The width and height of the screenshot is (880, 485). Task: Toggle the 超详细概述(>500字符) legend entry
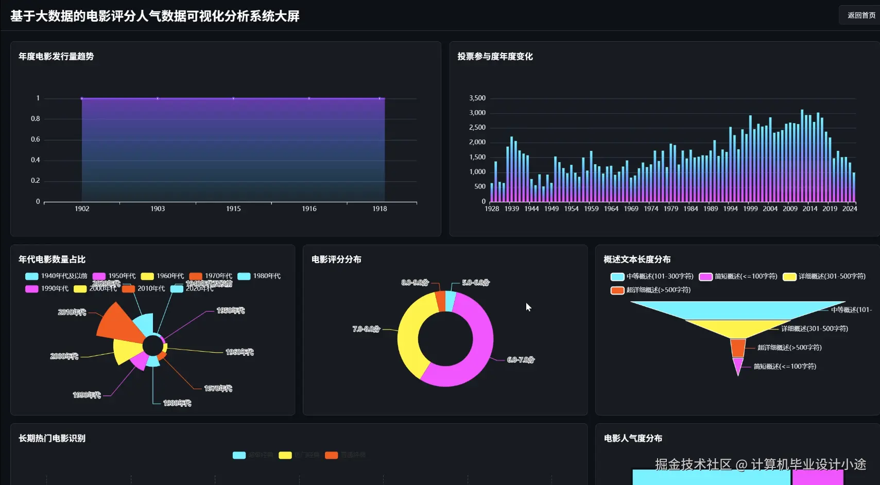click(x=650, y=290)
